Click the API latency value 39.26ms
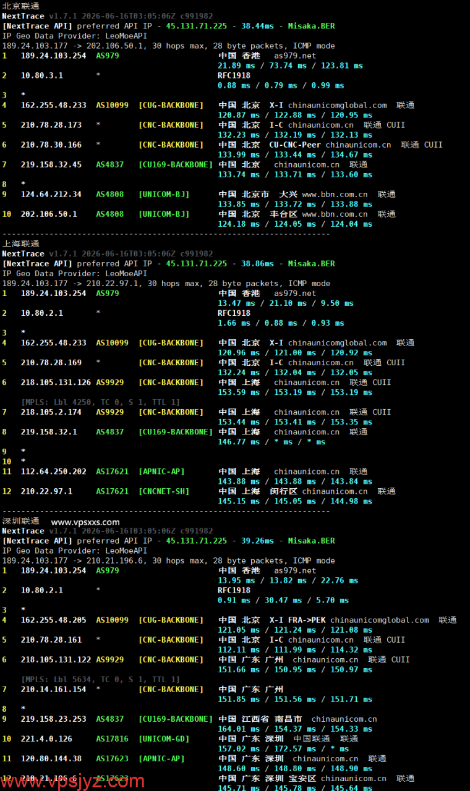 pos(258,541)
